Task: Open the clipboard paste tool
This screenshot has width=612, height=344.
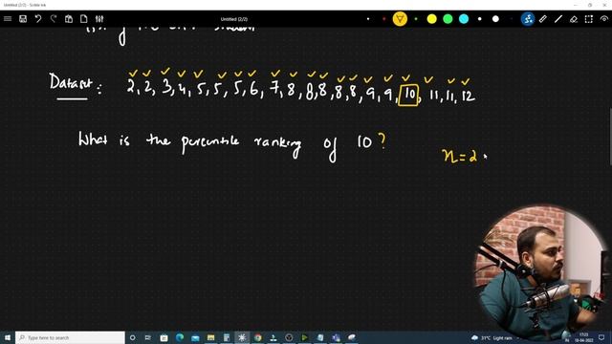Action: tap(69, 19)
